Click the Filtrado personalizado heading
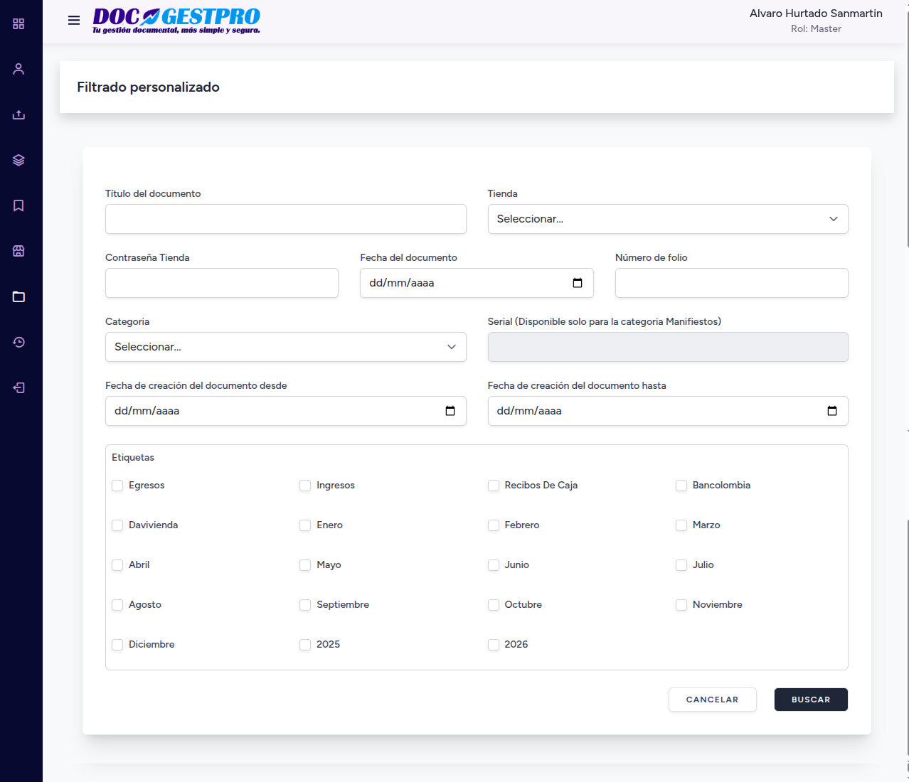The width and height of the screenshot is (909, 782). pyautogui.click(x=148, y=87)
